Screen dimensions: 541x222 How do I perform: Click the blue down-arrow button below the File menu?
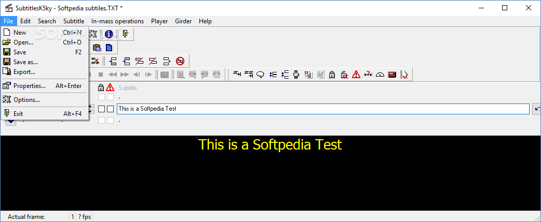tap(11, 122)
